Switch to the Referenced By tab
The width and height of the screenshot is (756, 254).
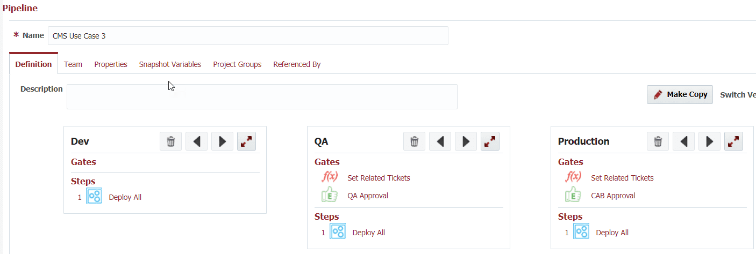[297, 64]
